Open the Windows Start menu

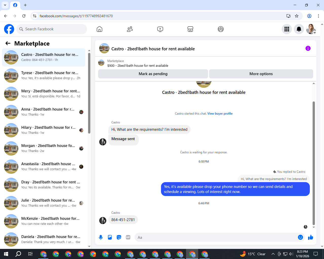pyautogui.click(x=6, y=254)
